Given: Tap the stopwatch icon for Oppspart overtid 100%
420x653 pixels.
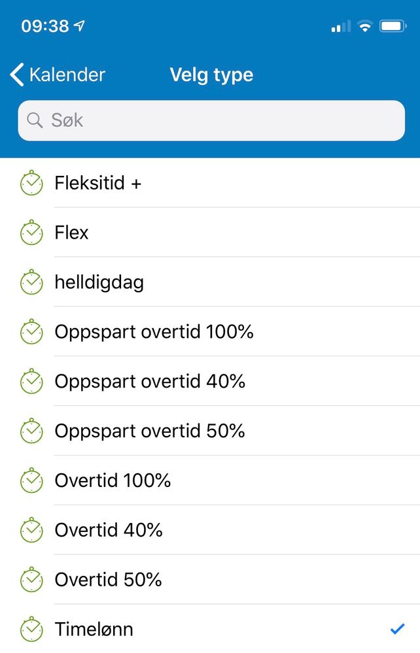Looking at the screenshot, I should pyautogui.click(x=31, y=331).
